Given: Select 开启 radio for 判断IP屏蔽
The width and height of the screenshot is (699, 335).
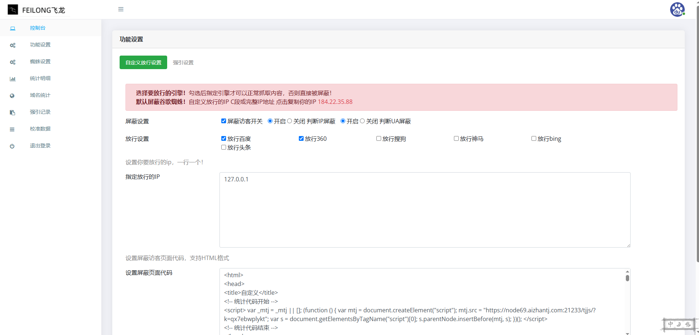Looking at the screenshot, I should [270, 121].
